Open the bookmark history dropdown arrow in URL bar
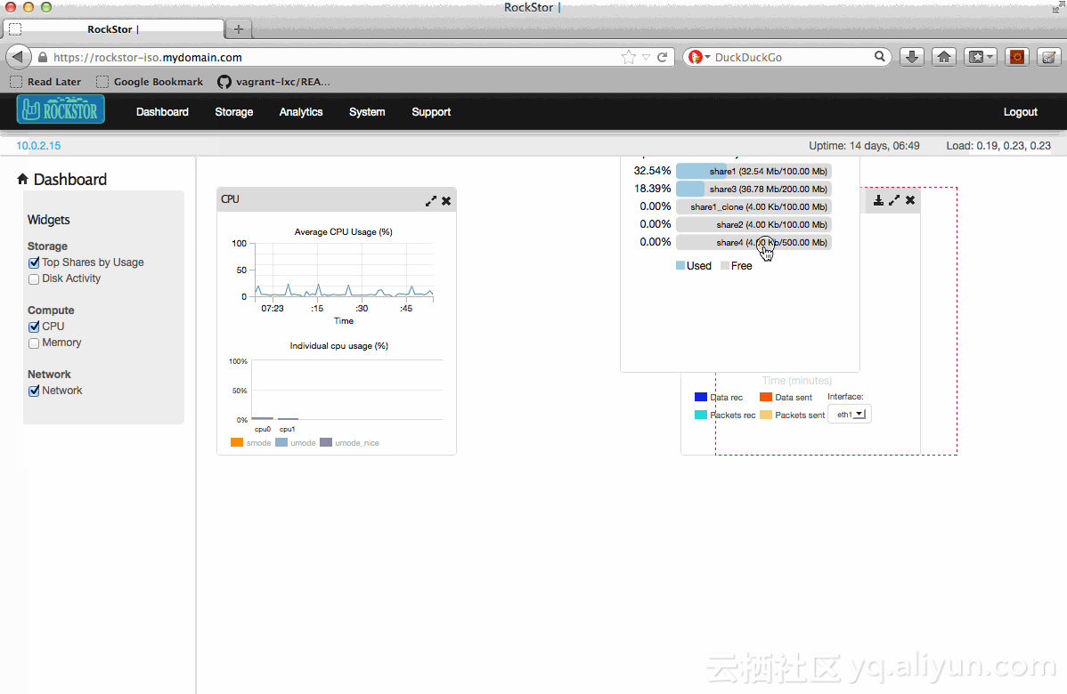Image resolution: width=1067 pixels, height=694 pixels. (646, 57)
